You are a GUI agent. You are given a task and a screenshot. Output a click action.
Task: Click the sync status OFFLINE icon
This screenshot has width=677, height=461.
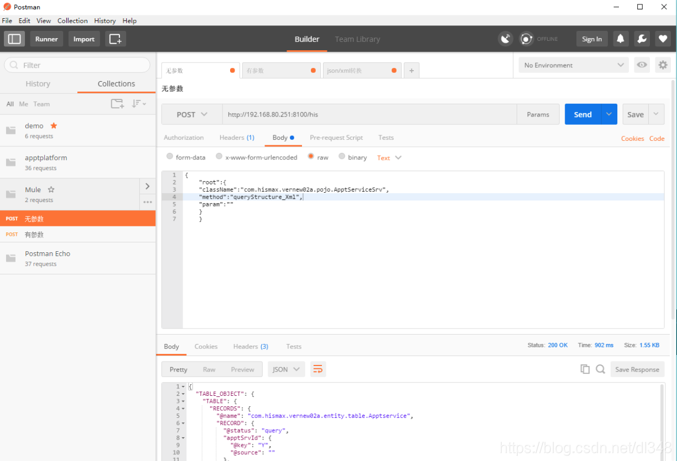527,39
